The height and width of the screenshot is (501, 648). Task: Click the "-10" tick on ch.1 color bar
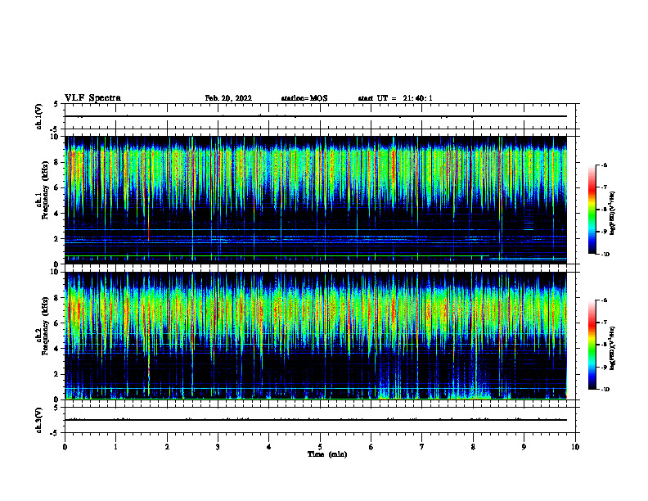(x=605, y=255)
